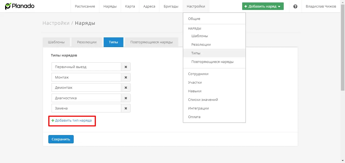The image size is (345, 163).
Task: Go to Расписание in top navigation
Action: point(85,6)
